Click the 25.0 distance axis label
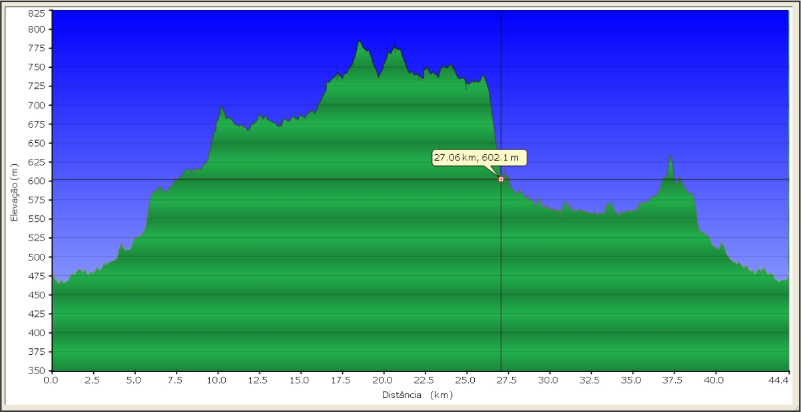Screen dimensions: 801x412 466,381
